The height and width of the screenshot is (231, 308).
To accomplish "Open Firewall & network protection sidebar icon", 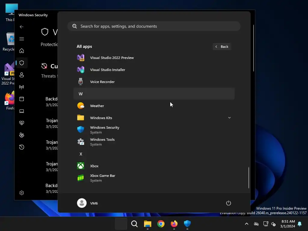I will pyautogui.click(x=22, y=87).
